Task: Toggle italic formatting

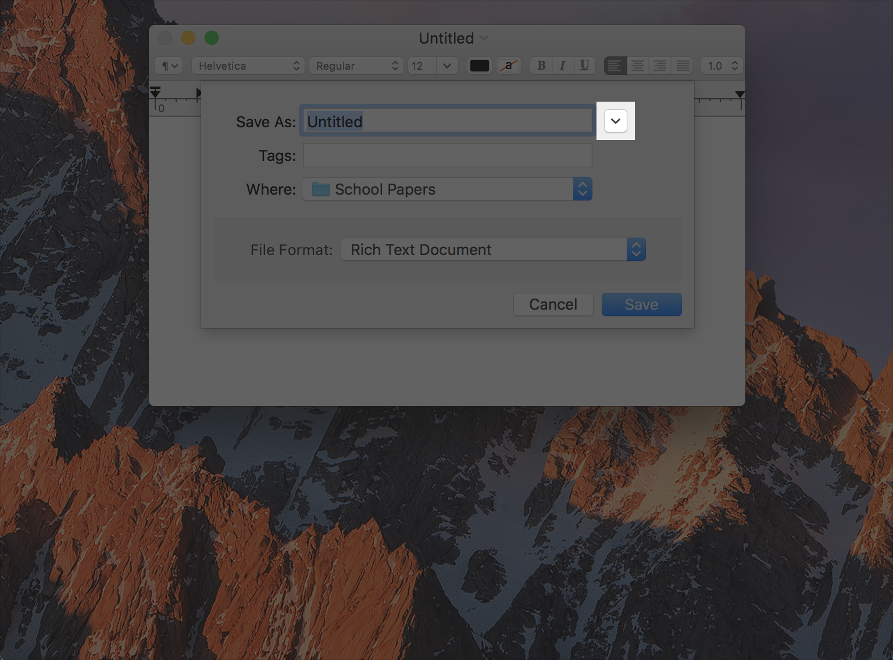Action: 562,66
